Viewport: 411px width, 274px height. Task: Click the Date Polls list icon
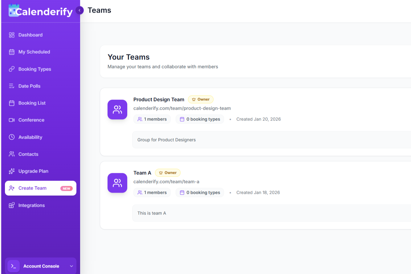(x=11, y=86)
